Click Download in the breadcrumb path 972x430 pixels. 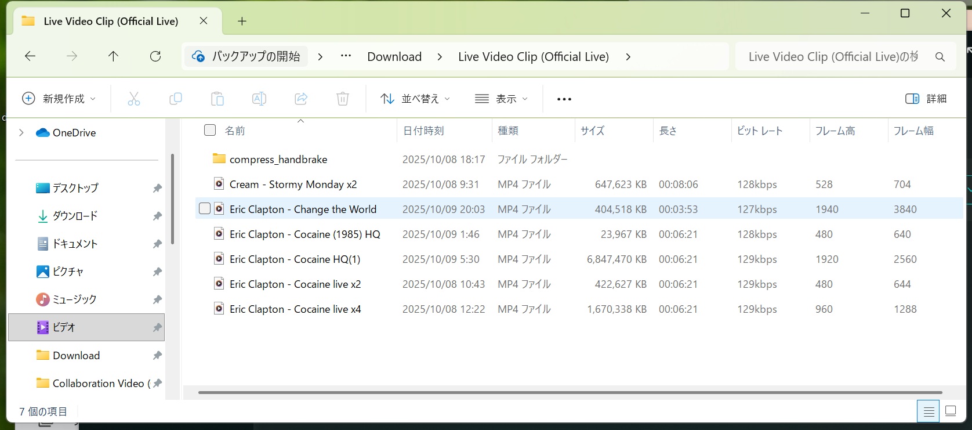pos(394,57)
